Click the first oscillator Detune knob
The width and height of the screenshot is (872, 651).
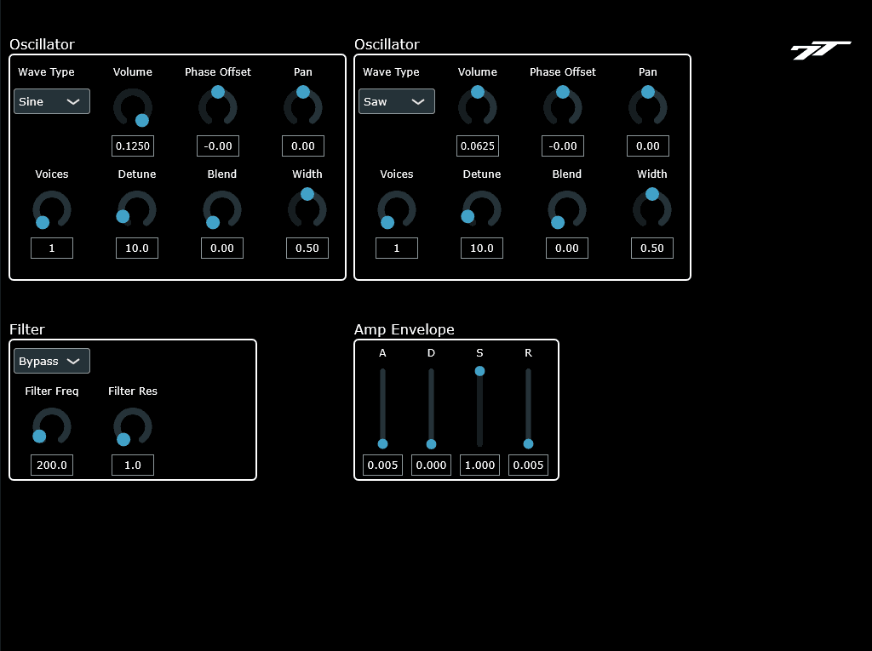coord(137,209)
